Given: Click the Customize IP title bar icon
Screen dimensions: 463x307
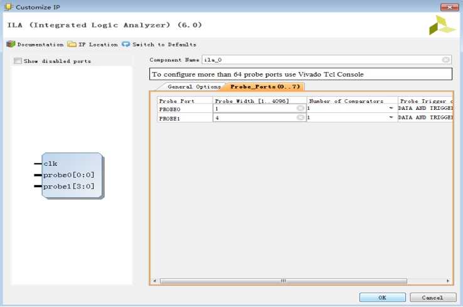Looking at the screenshot, I should (9, 6).
